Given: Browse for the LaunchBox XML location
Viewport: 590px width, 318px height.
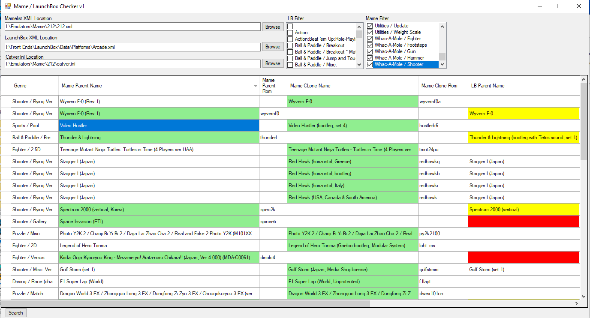Looking at the screenshot, I should coord(273,47).
